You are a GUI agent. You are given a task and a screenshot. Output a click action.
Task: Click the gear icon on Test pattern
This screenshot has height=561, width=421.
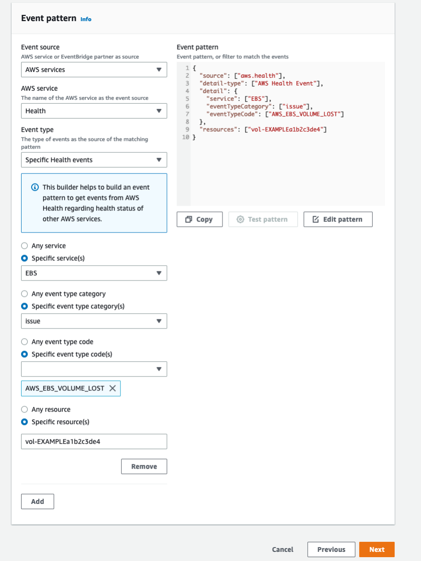(240, 219)
